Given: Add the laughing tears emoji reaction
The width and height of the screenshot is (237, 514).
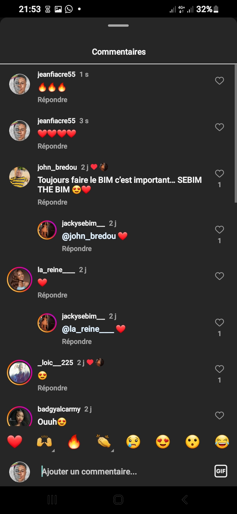Looking at the screenshot, I should coord(222,442).
